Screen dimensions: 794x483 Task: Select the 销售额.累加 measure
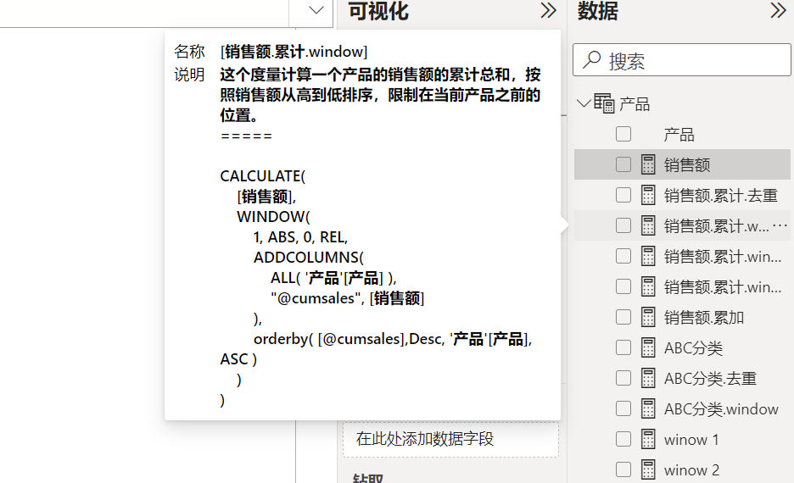[x=704, y=318]
